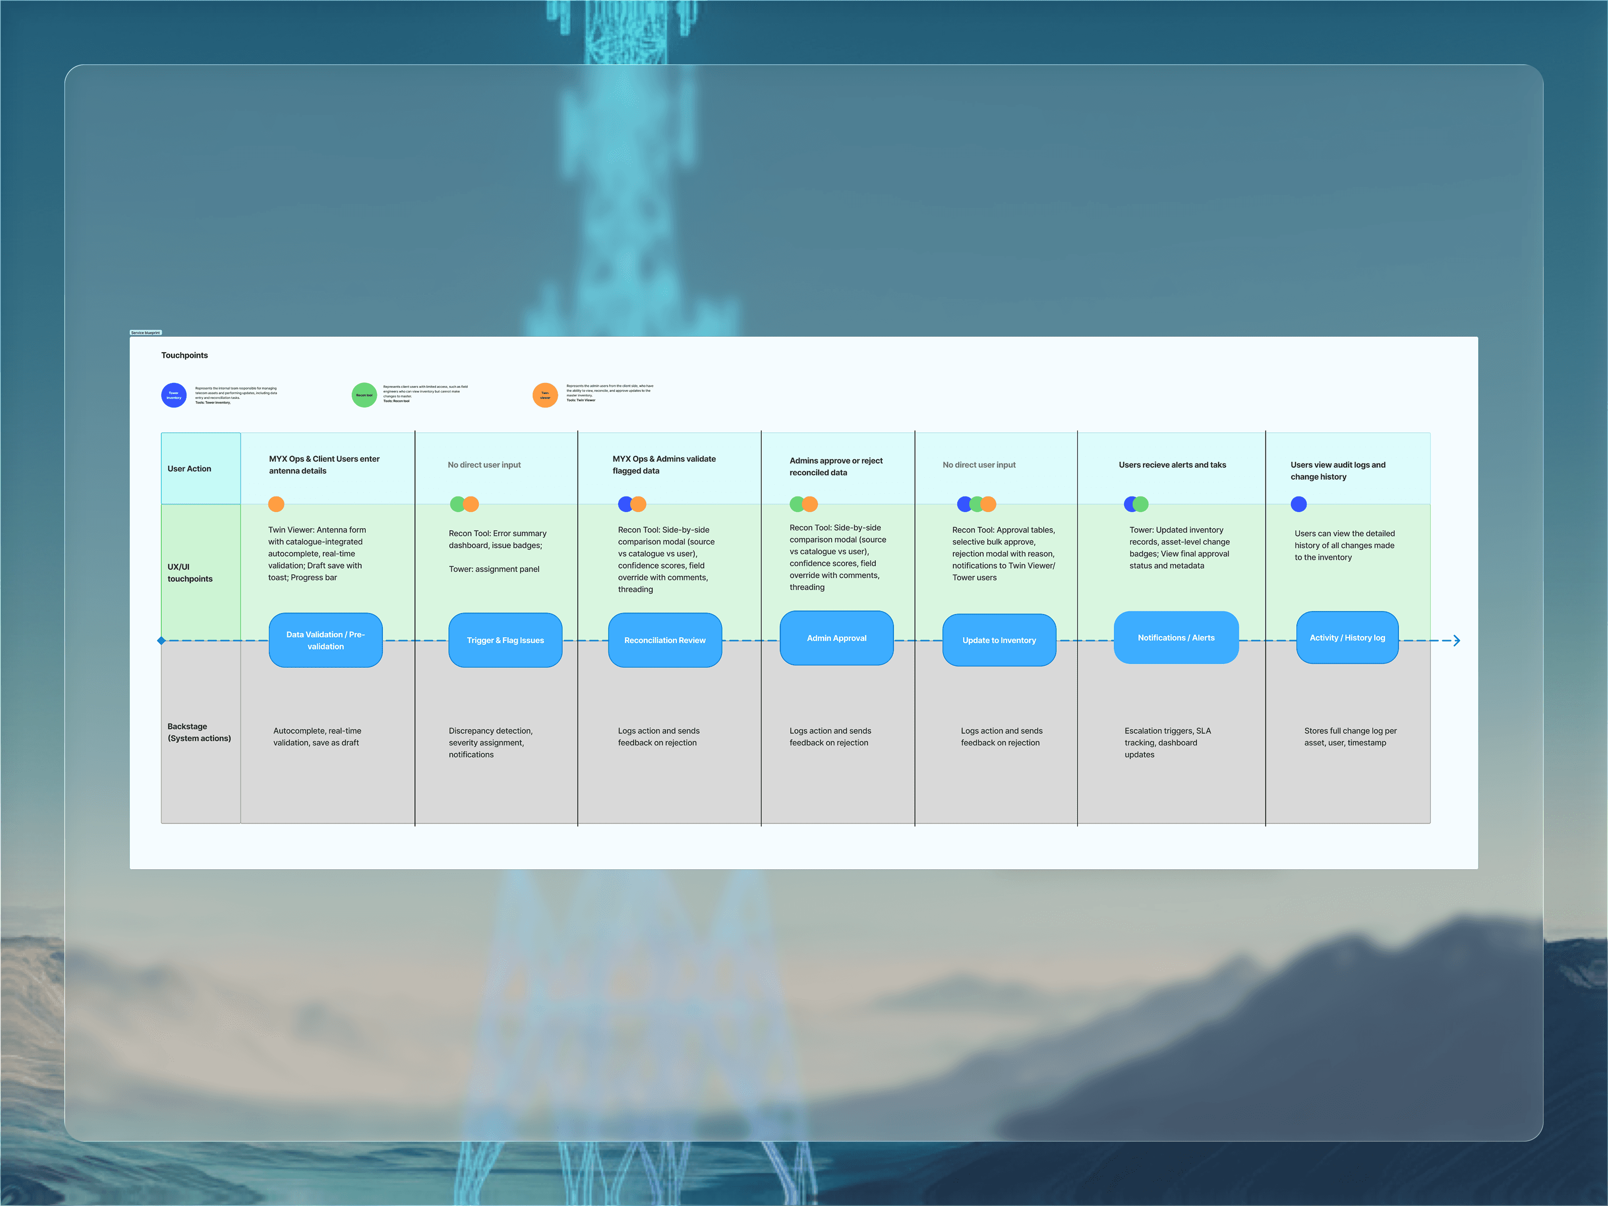Screen dimensions: 1608x1206
Task: Select the 'Service blueprint' frame label
Action: pos(145,332)
